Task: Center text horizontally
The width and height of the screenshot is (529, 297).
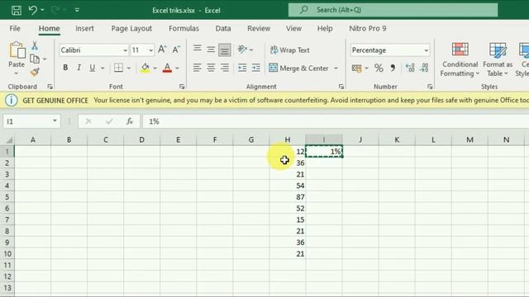Action: [211, 68]
